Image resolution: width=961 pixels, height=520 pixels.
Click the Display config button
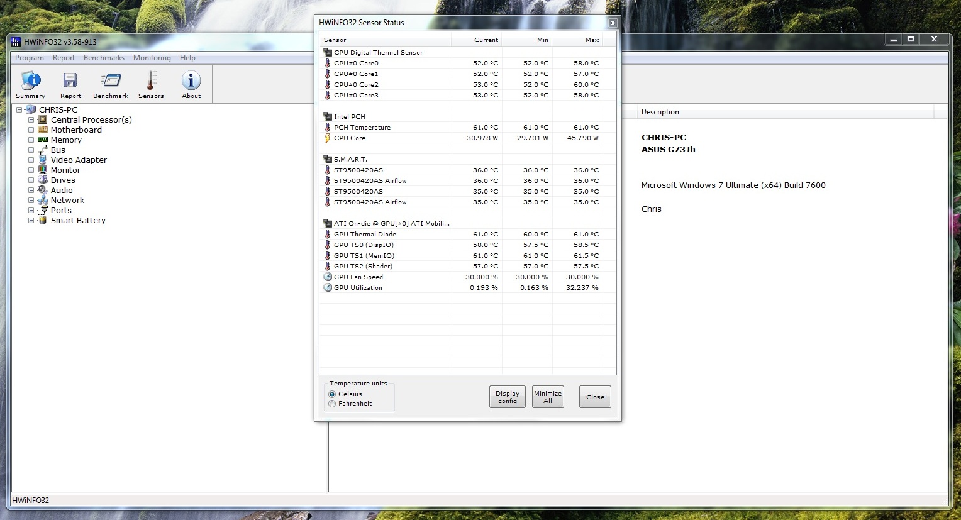(508, 397)
